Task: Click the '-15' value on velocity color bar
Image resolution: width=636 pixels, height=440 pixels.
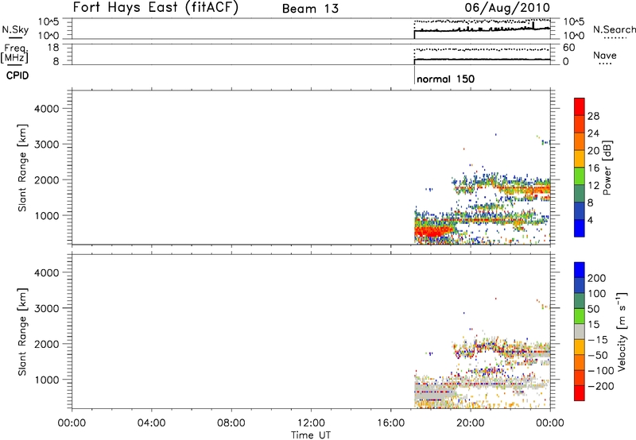Action: pyautogui.click(x=598, y=340)
